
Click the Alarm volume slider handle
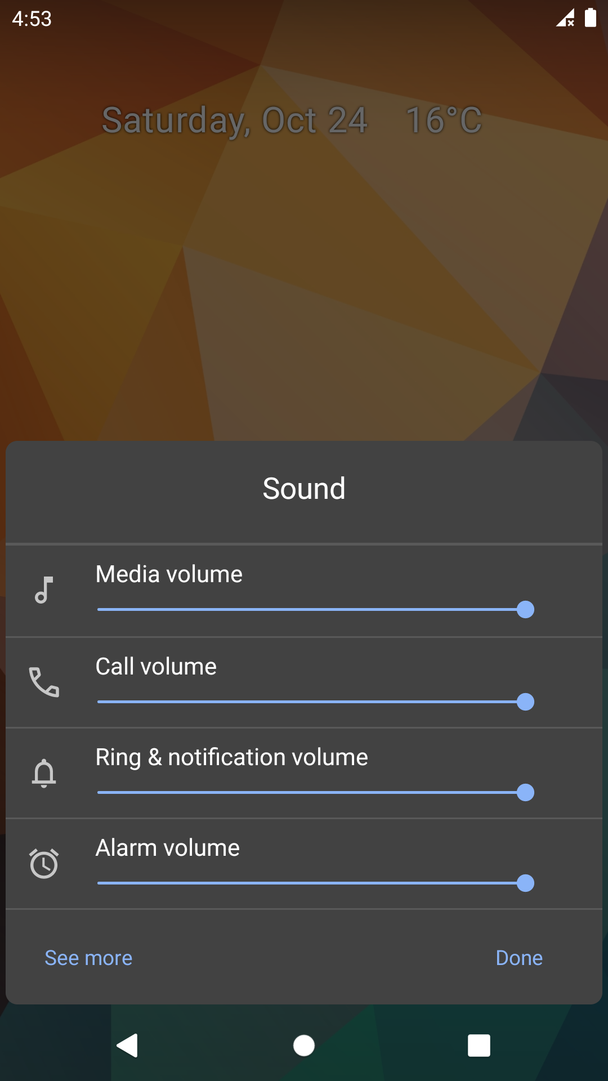pyautogui.click(x=525, y=883)
